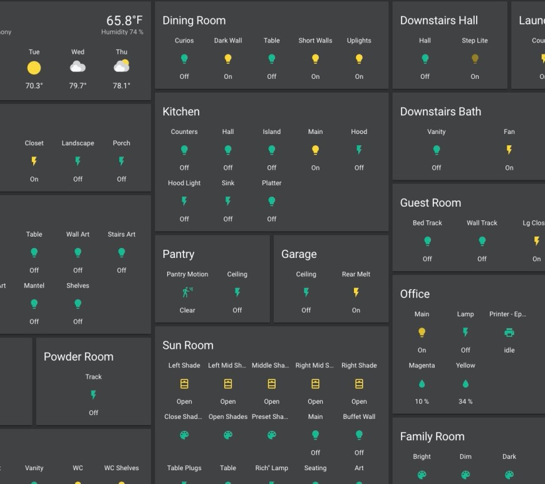Image resolution: width=545 pixels, height=484 pixels.
Task: Click the Thursday partly cloudy forecast
Action: [122, 66]
